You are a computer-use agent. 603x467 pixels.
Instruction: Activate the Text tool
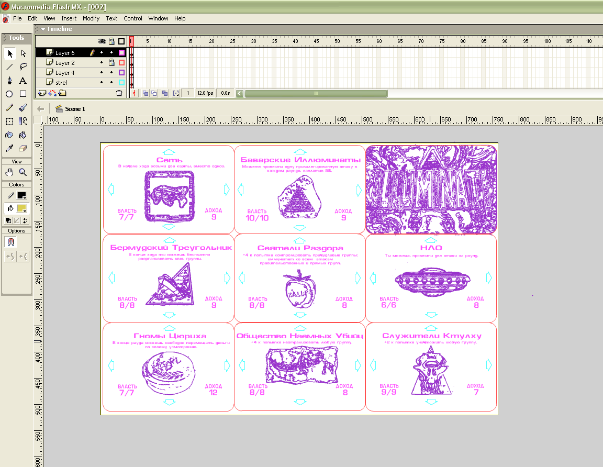click(23, 81)
